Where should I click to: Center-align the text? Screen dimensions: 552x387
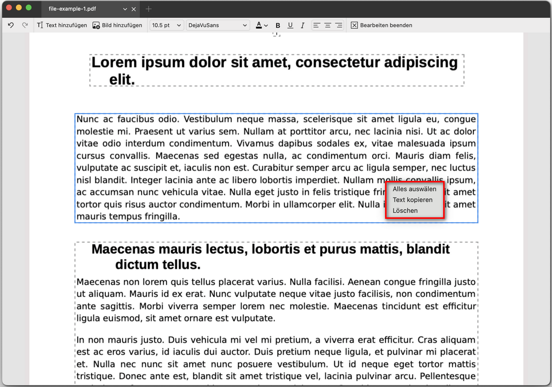[327, 25]
